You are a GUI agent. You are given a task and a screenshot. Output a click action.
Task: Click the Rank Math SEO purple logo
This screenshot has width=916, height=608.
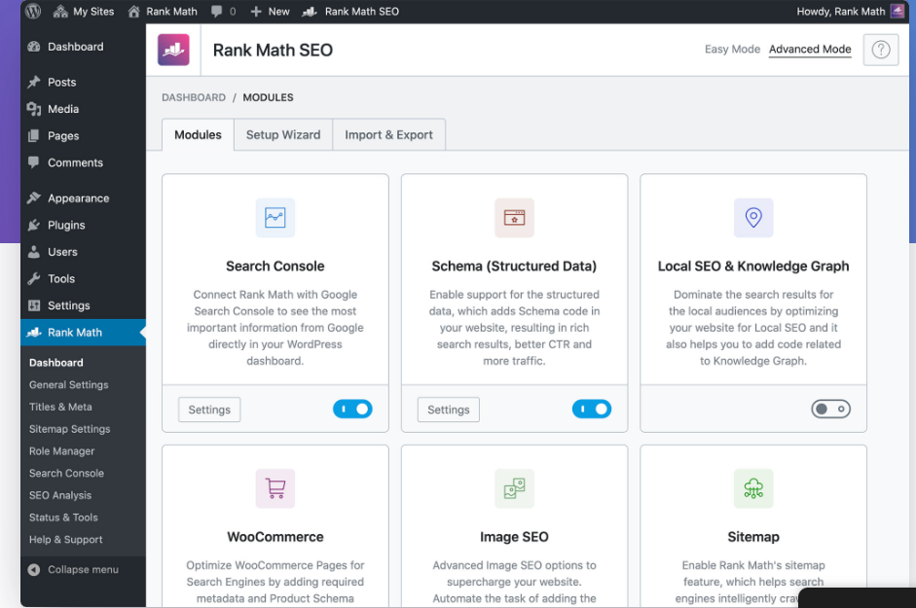coord(173,50)
